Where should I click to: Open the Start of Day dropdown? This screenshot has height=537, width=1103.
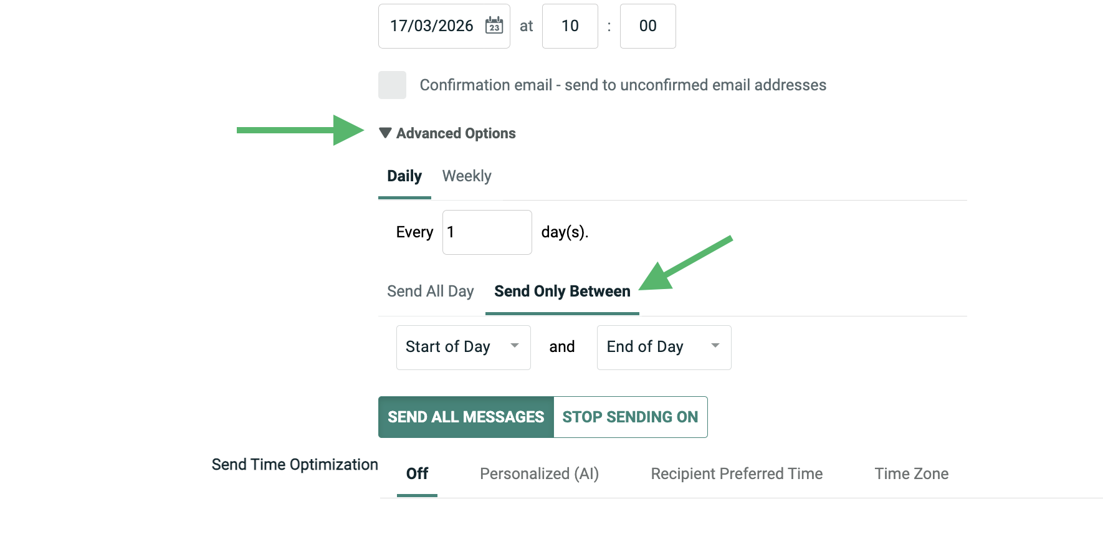[463, 347]
